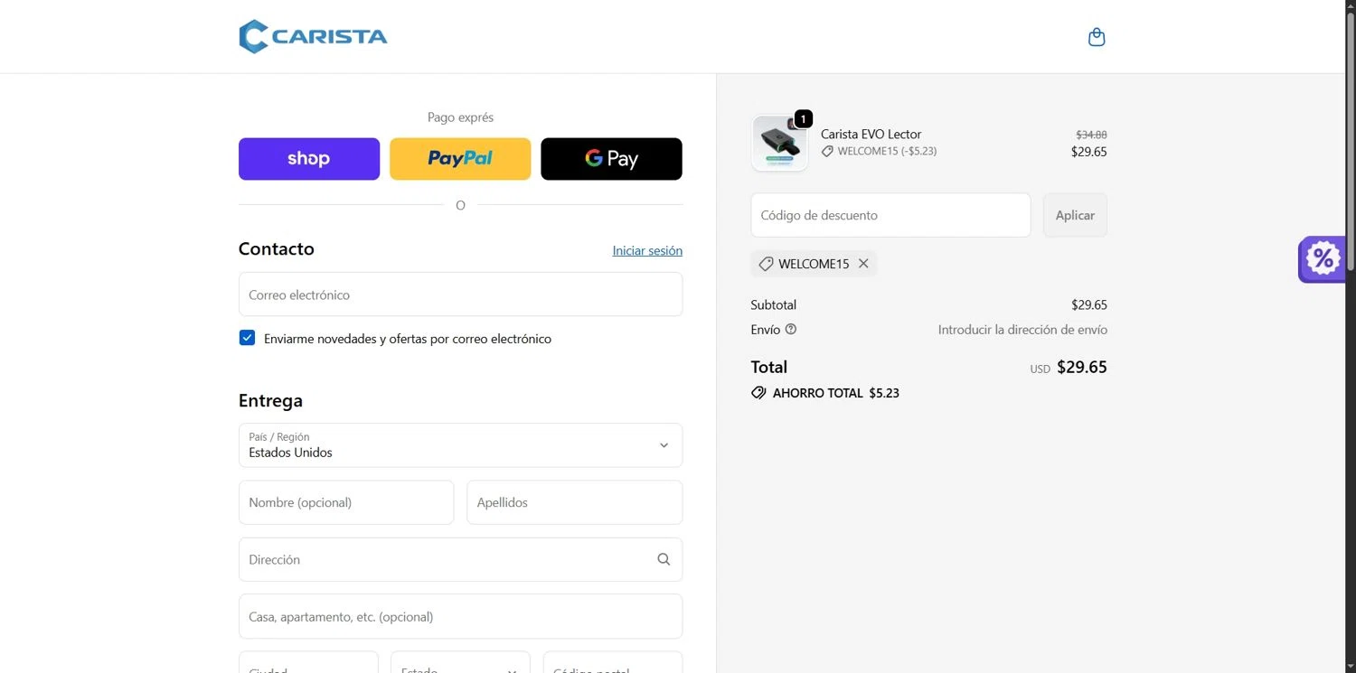Click the 'Pago exprés' label
This screenshot has width=1356, height=673.
(x=460, y=117)
